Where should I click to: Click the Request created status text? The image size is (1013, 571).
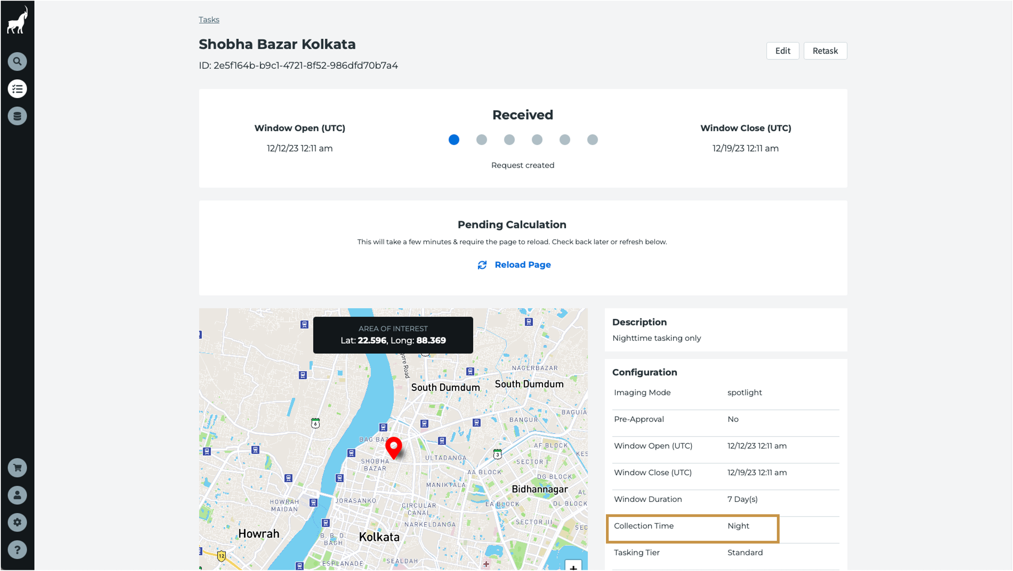[523, 165]
